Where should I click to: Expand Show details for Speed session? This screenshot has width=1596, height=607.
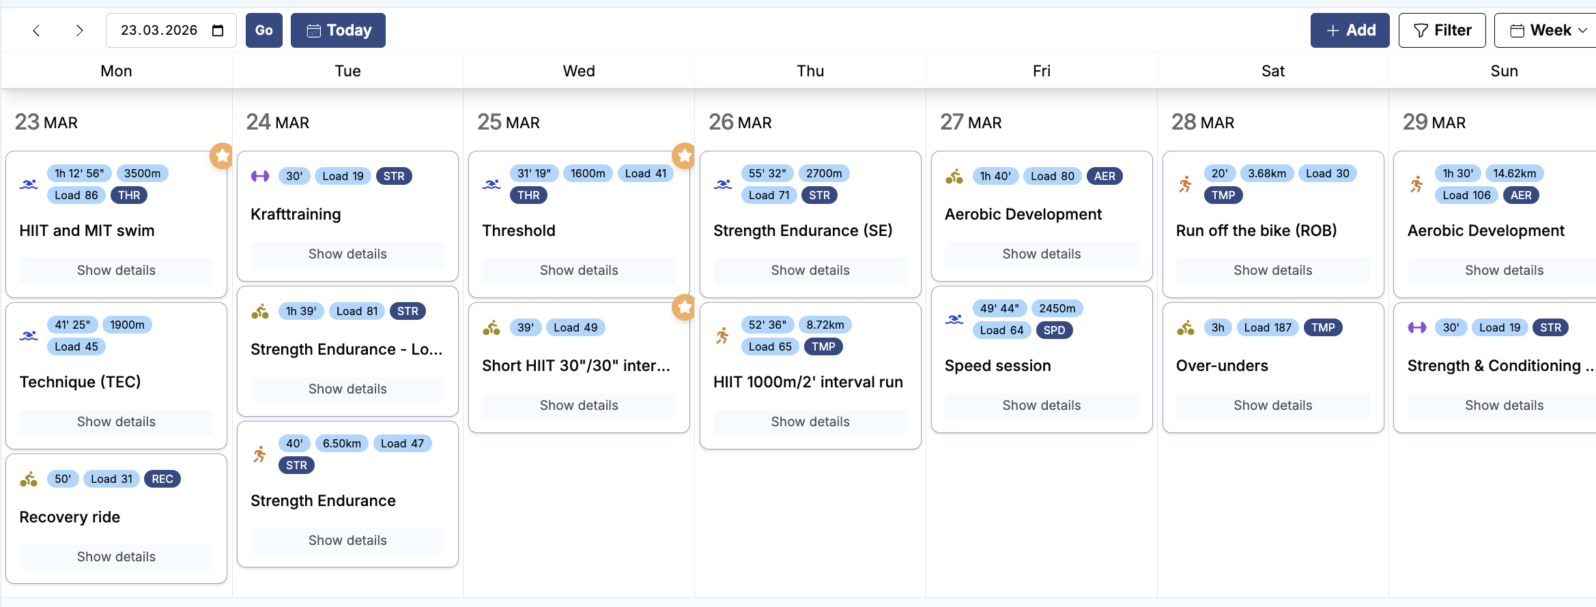pos(1041,405)
